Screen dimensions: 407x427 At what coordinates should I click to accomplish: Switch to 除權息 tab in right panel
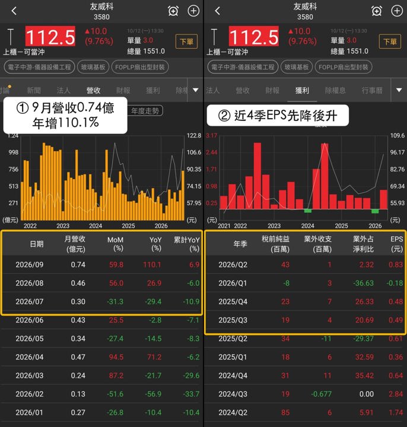[335, 90]
